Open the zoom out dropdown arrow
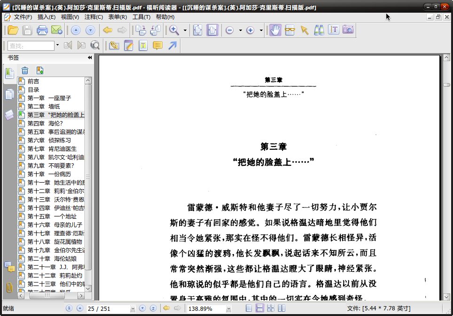Image resolution: width=453 pixels, height=316 pixels. (241, 30)
